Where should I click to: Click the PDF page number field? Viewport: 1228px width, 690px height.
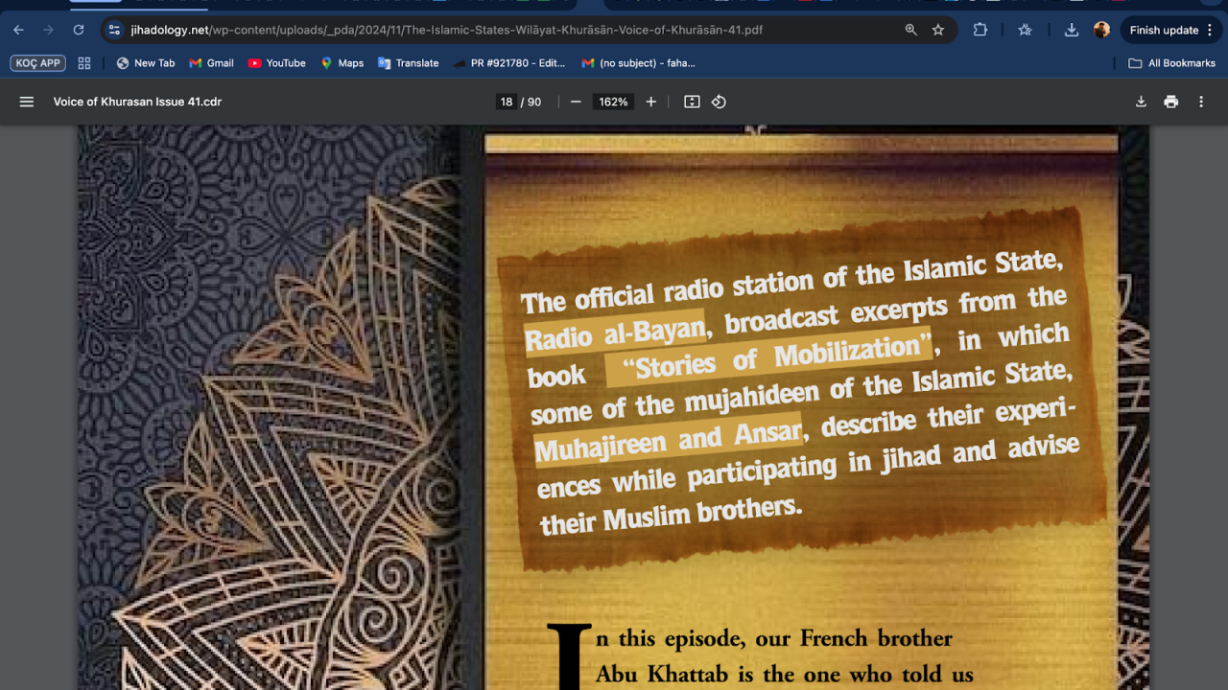(507, 102)
